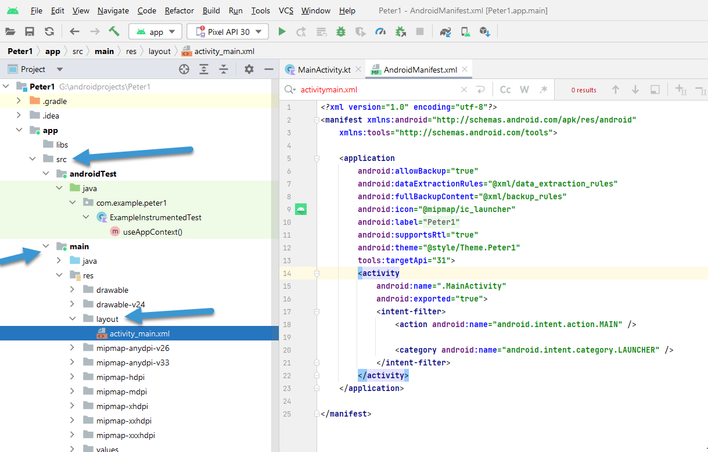Expand the mipmap-hdpi folder
The image size is (708, 452).
coord(72,377)
